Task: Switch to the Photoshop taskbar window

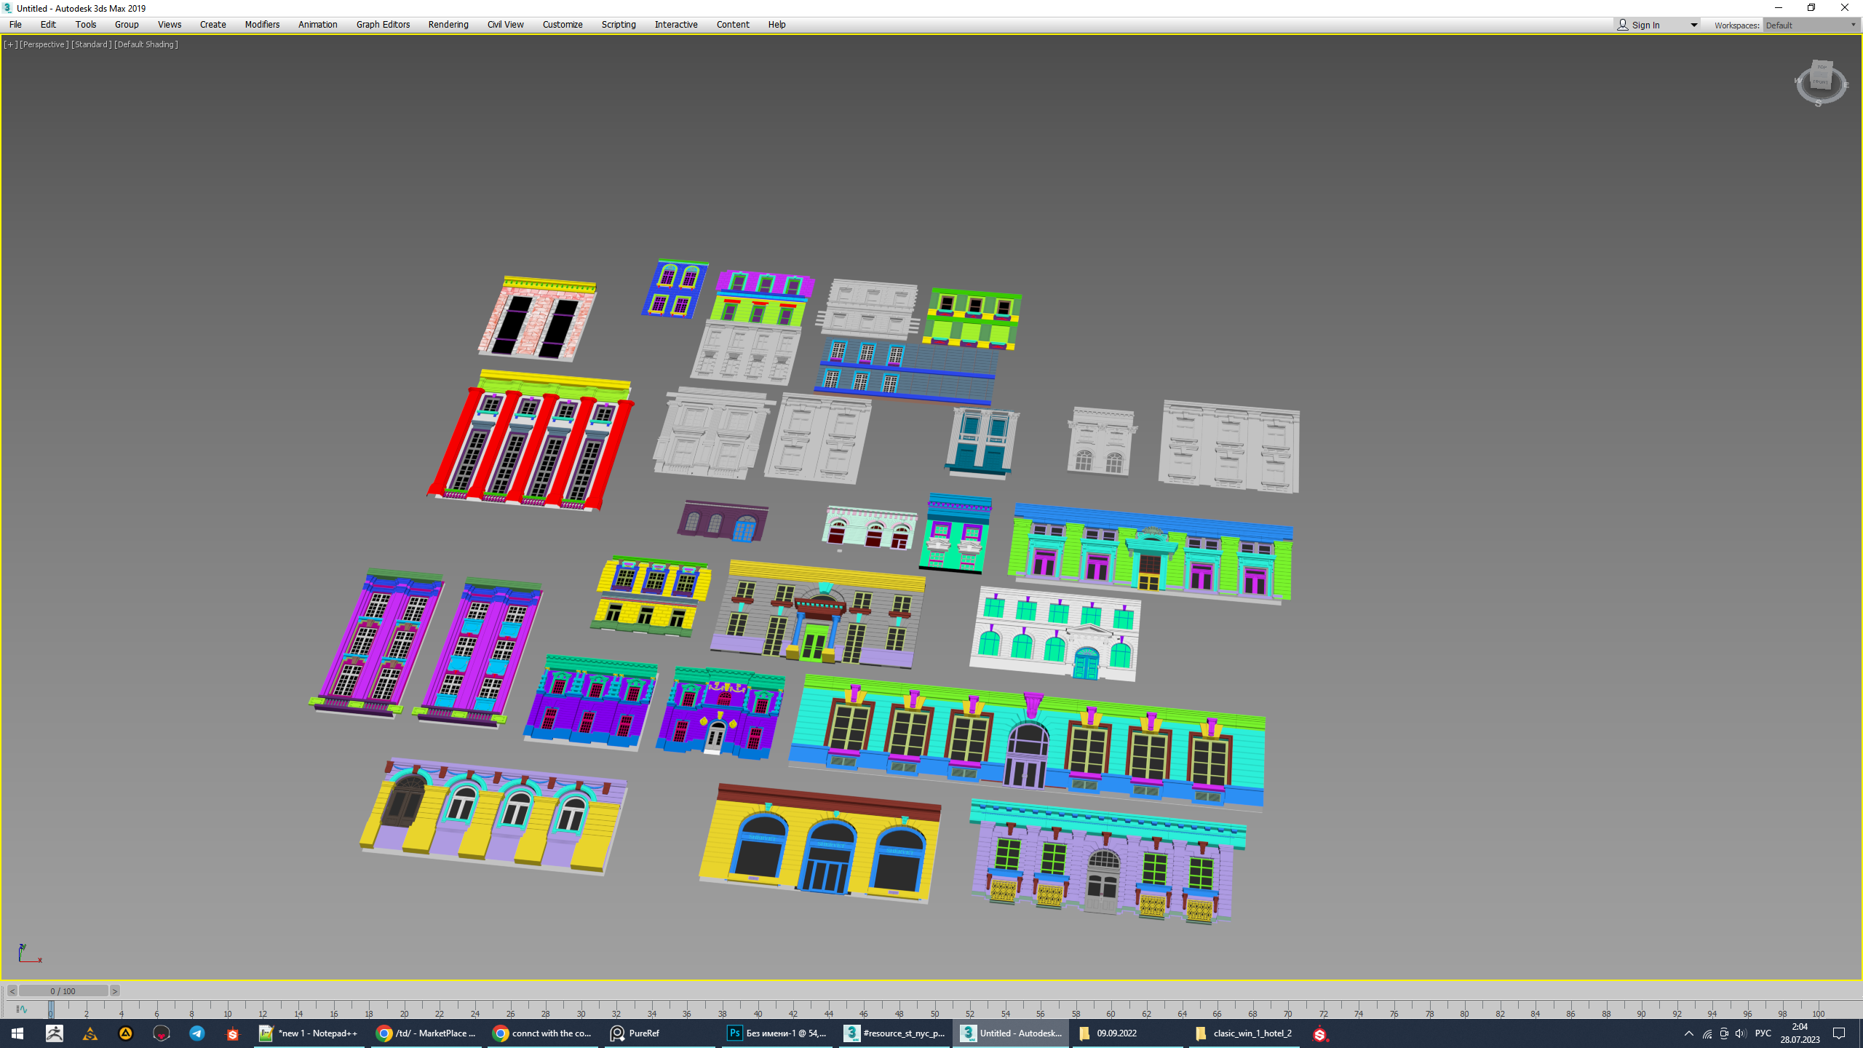Action: (x=777, y=1033)
